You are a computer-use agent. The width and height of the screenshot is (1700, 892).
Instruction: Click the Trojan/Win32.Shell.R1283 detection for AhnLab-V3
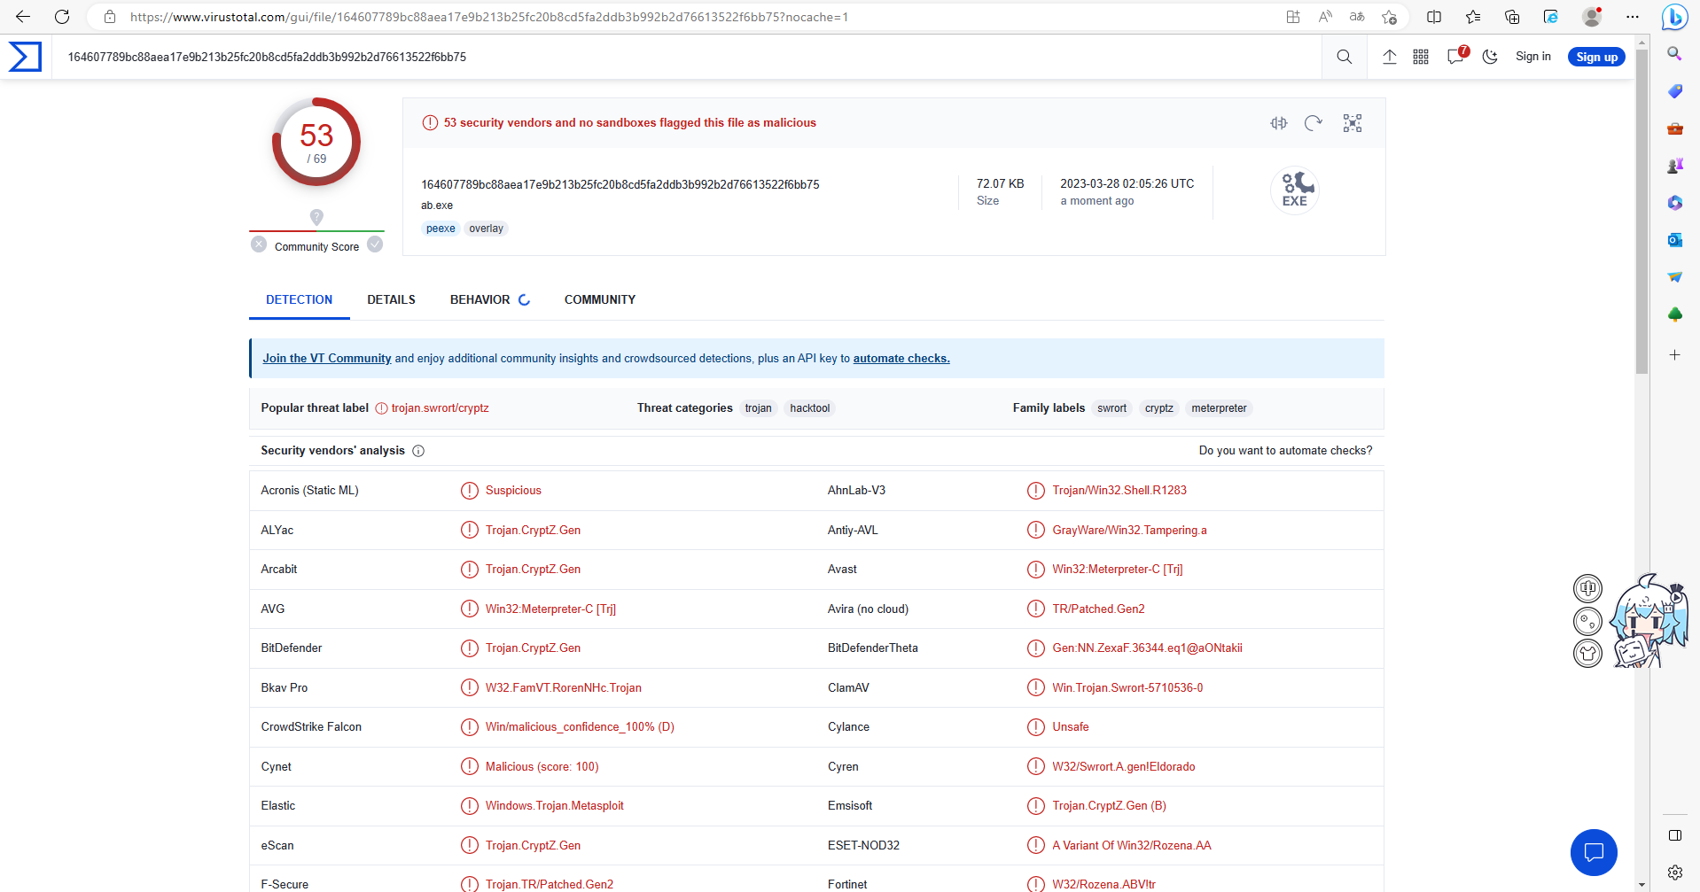pyautogui.click(x=1119, y=491)
